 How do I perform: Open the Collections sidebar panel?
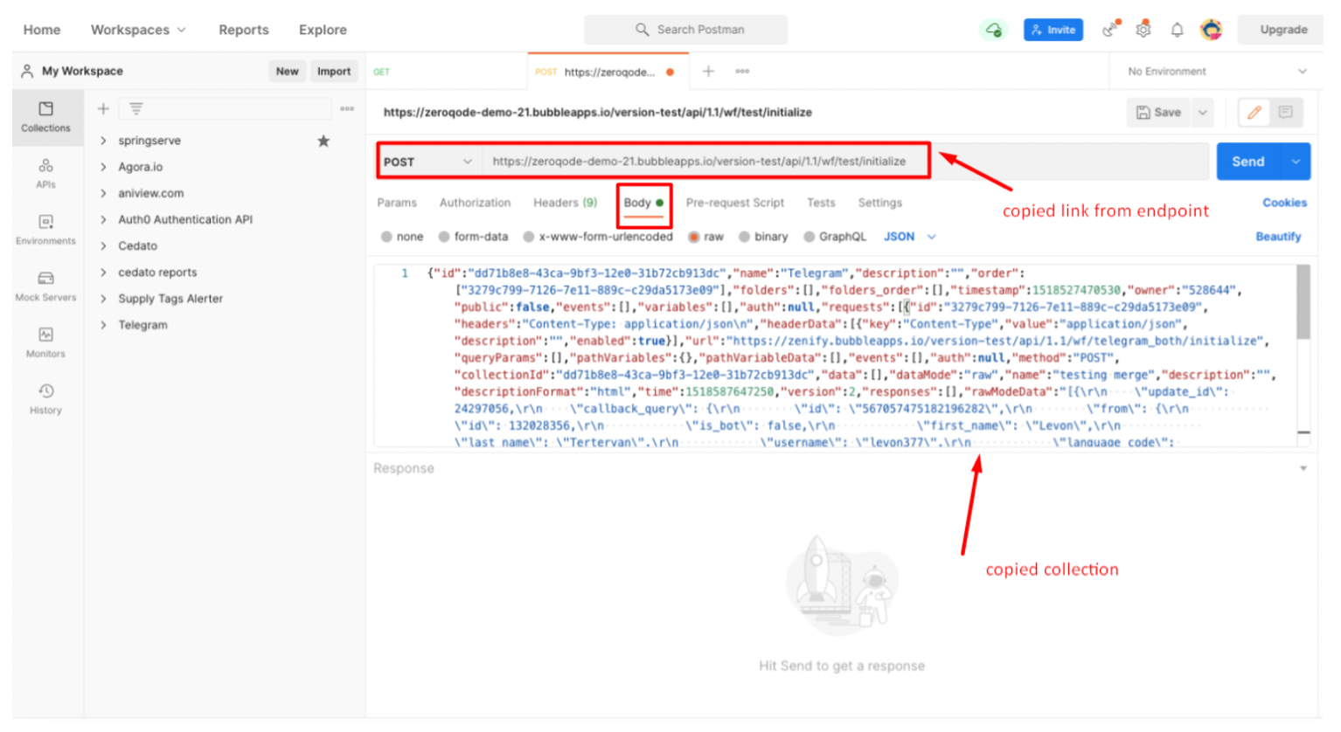click(x=45, y=116)
